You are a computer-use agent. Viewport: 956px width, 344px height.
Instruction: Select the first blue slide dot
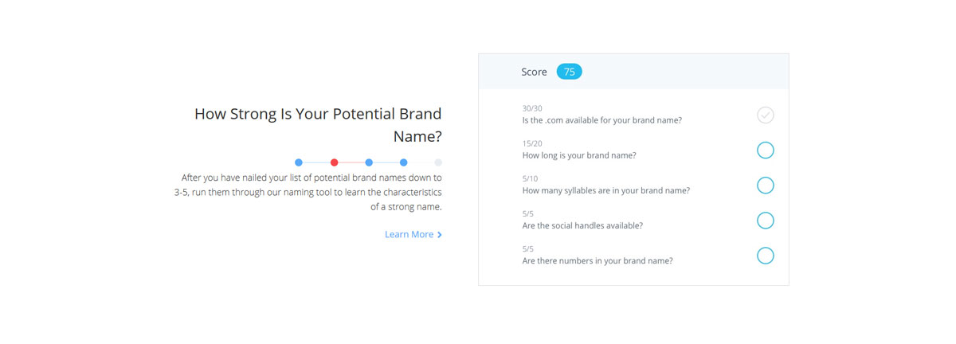(x=299, y=162)
